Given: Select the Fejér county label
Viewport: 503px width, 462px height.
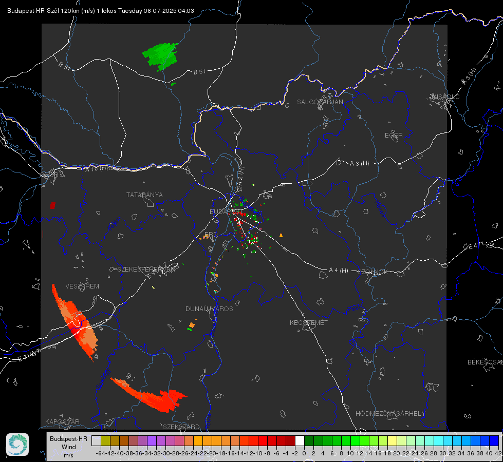Looking at the screenshot, I should 114,224.
